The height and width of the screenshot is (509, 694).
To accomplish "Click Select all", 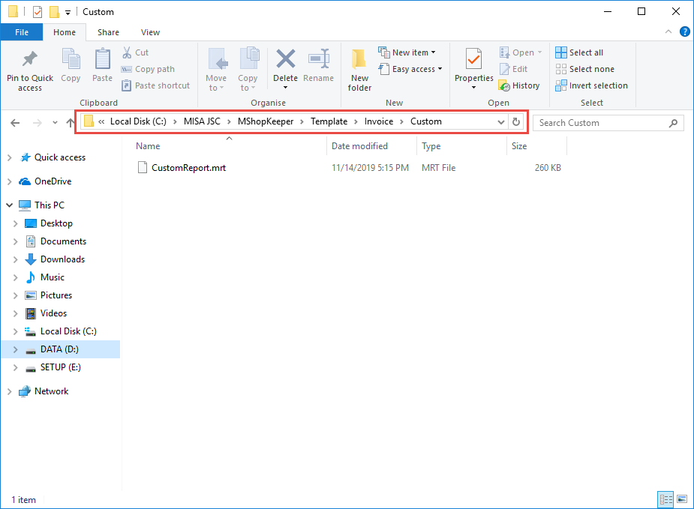I will point(579,52).
